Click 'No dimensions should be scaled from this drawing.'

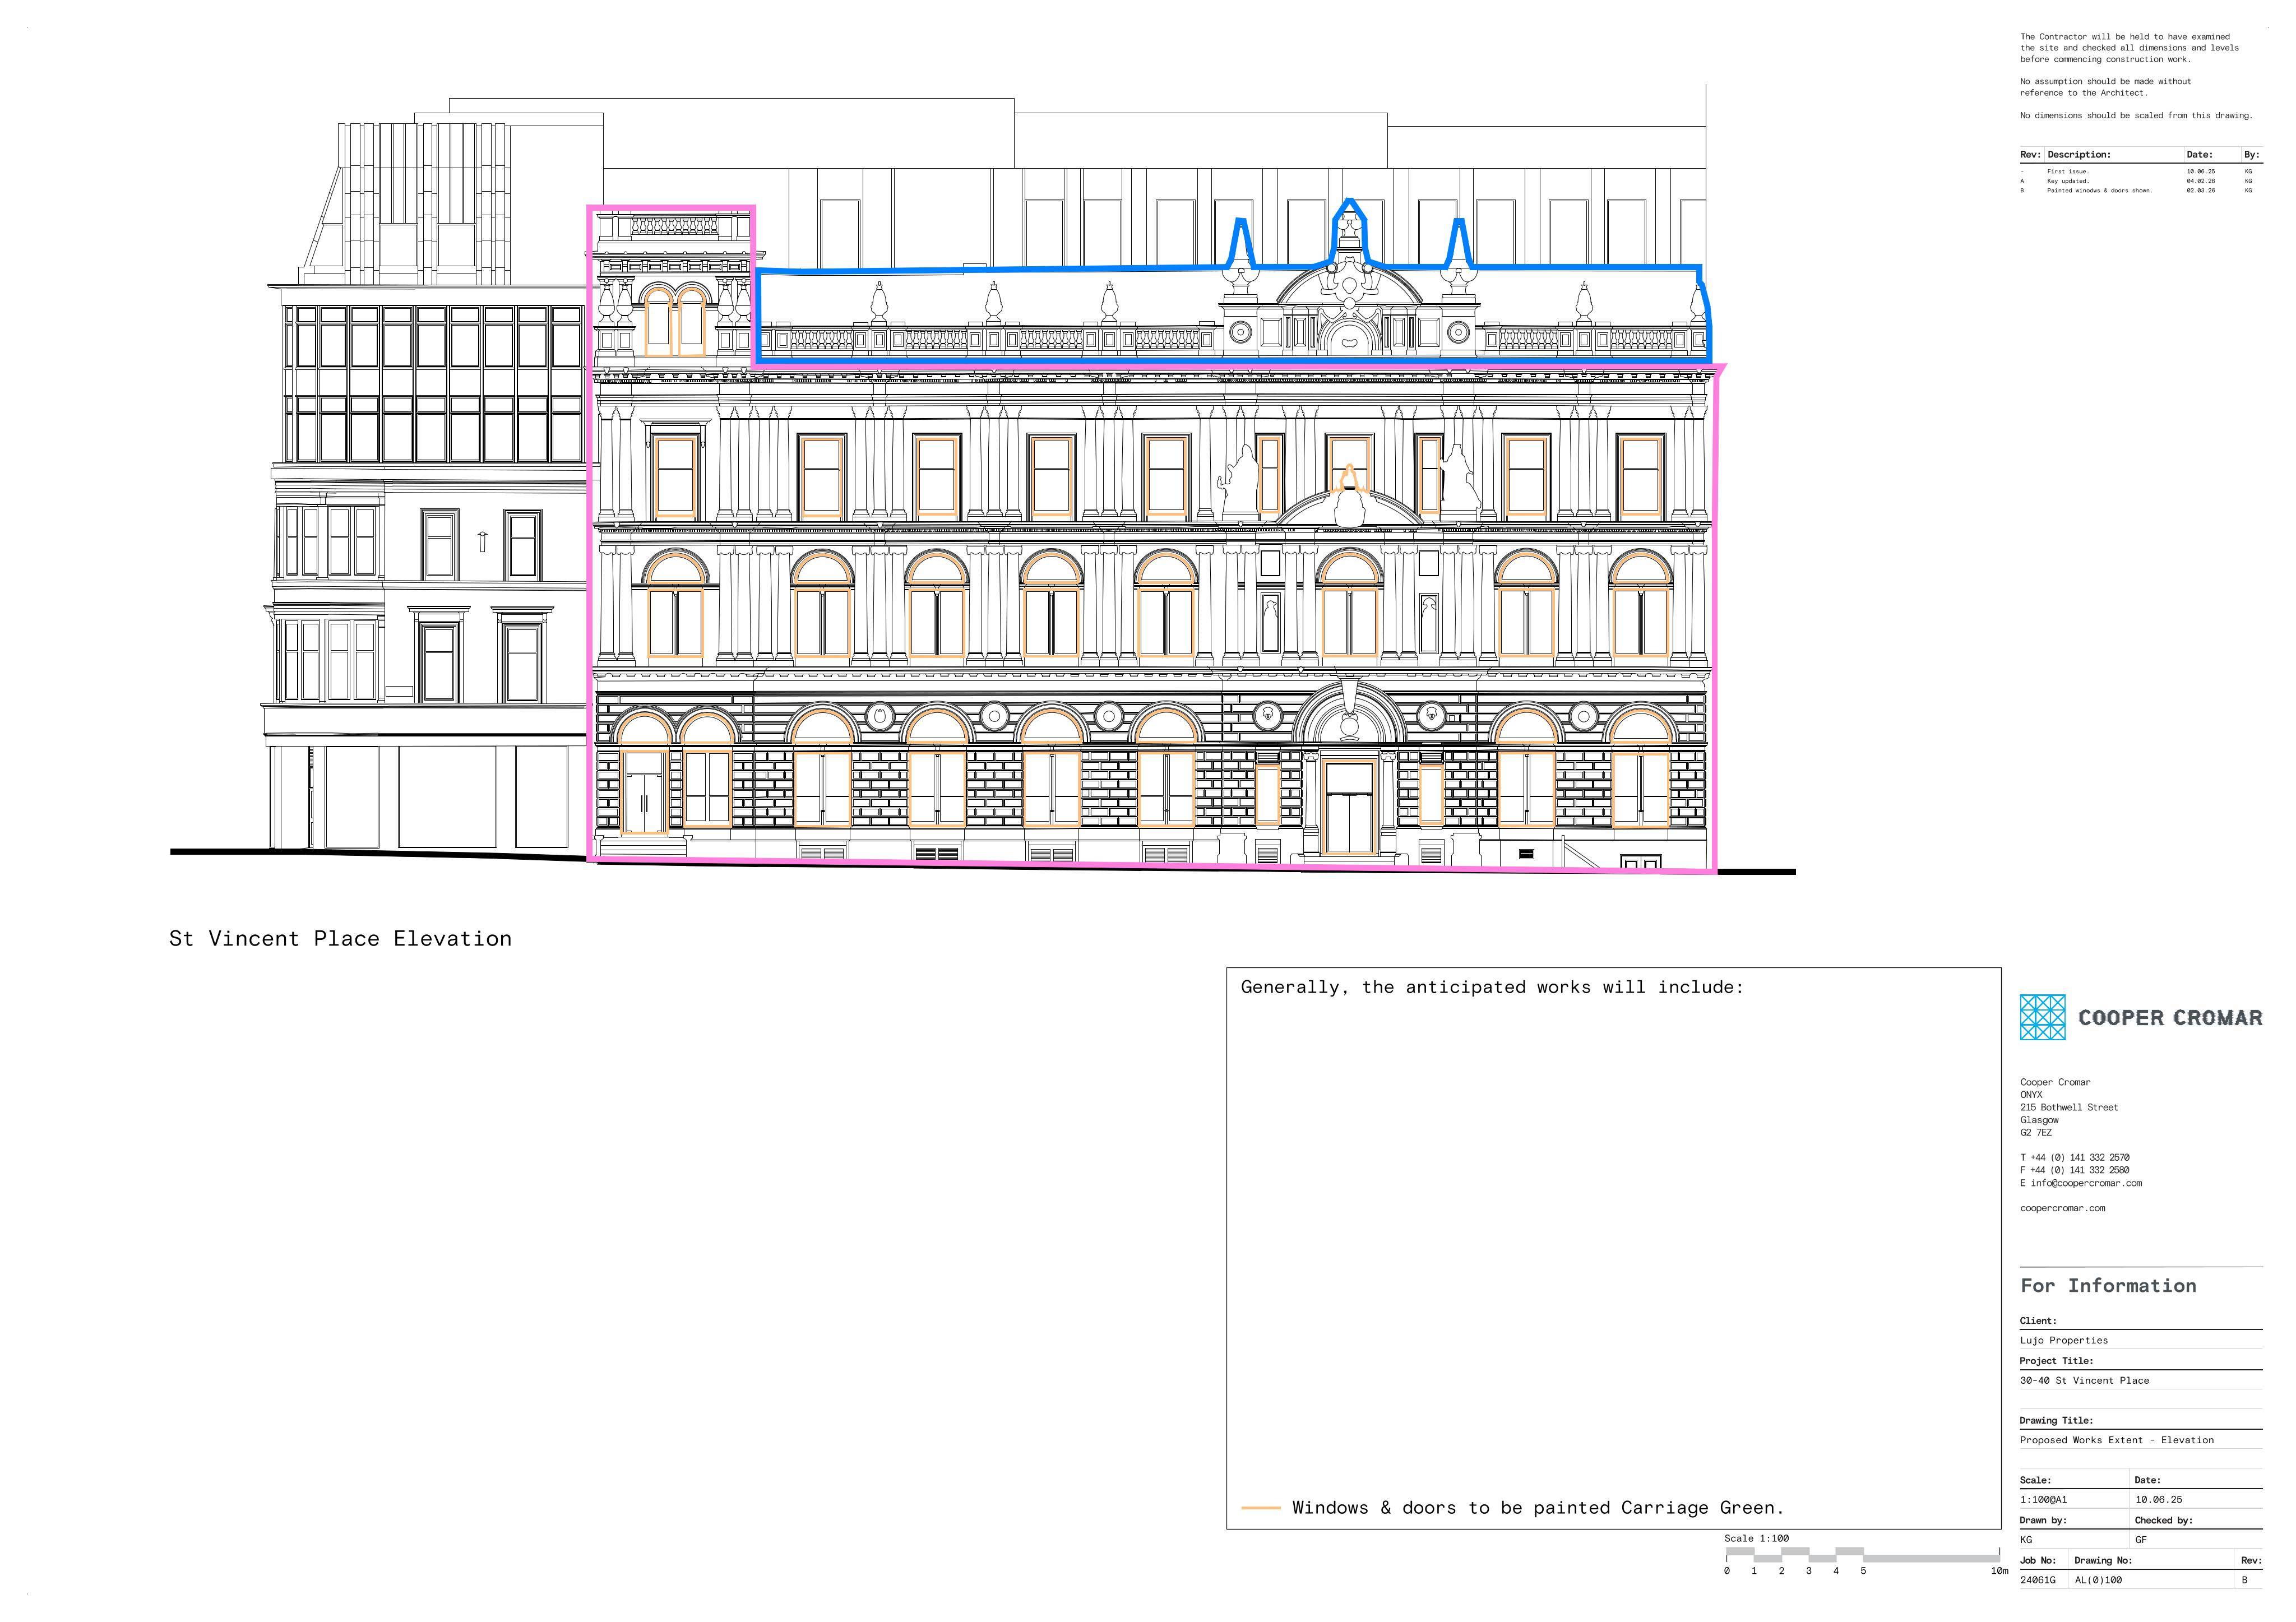coord(2136,116)
